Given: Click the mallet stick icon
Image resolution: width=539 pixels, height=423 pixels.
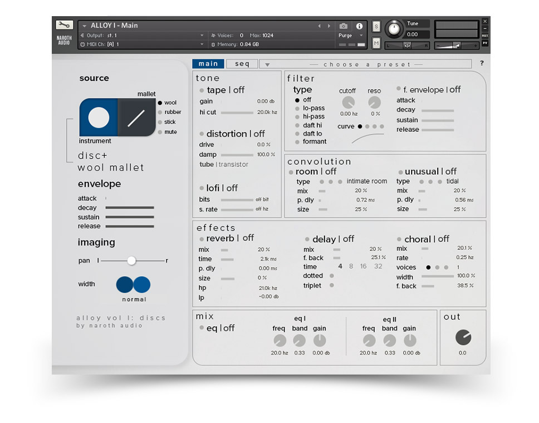Looking at the screenshot, I should (136, 117).
